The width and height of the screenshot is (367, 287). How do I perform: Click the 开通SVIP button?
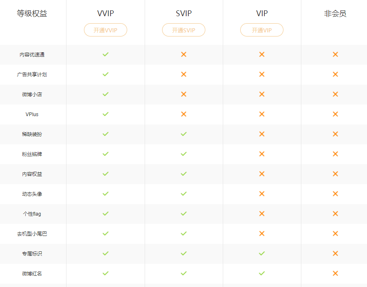click(184, 30)
